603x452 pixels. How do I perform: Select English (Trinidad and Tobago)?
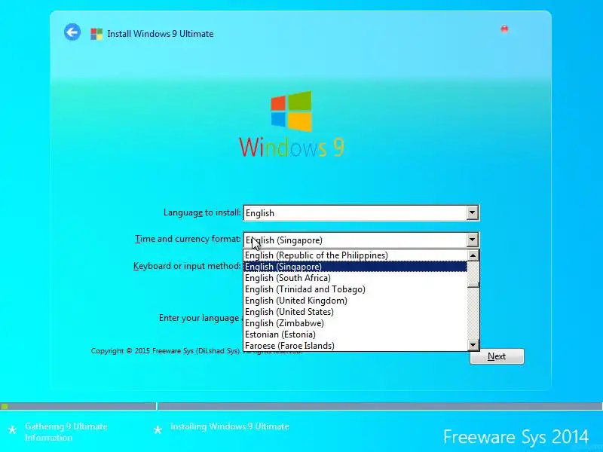coord(355,289)
